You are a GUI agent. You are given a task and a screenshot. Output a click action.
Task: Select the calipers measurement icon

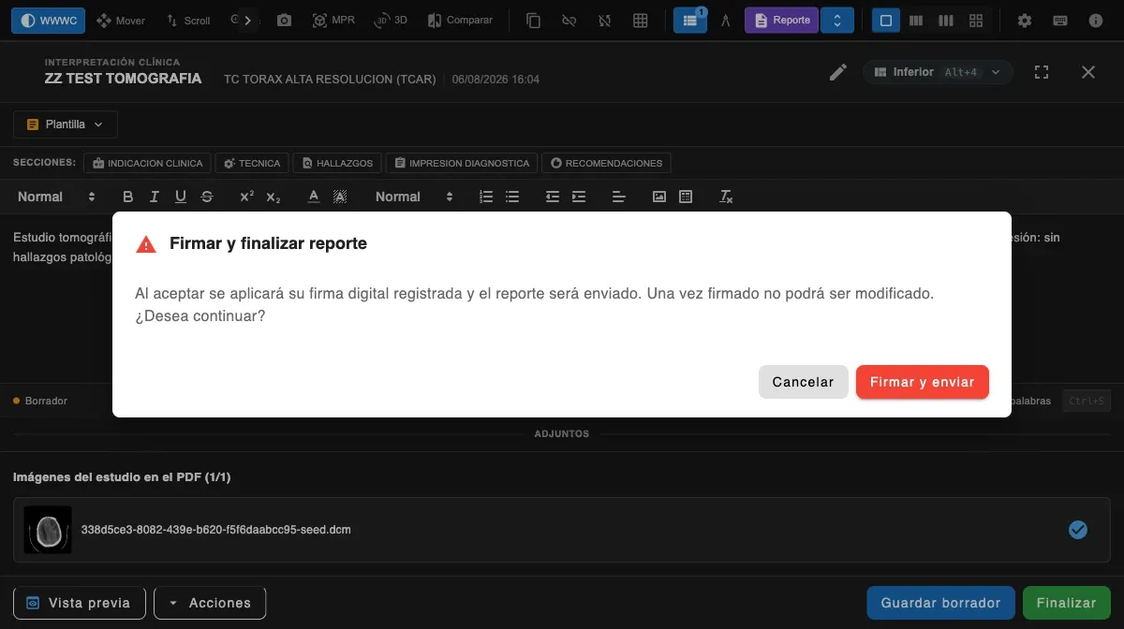[725, 20]
